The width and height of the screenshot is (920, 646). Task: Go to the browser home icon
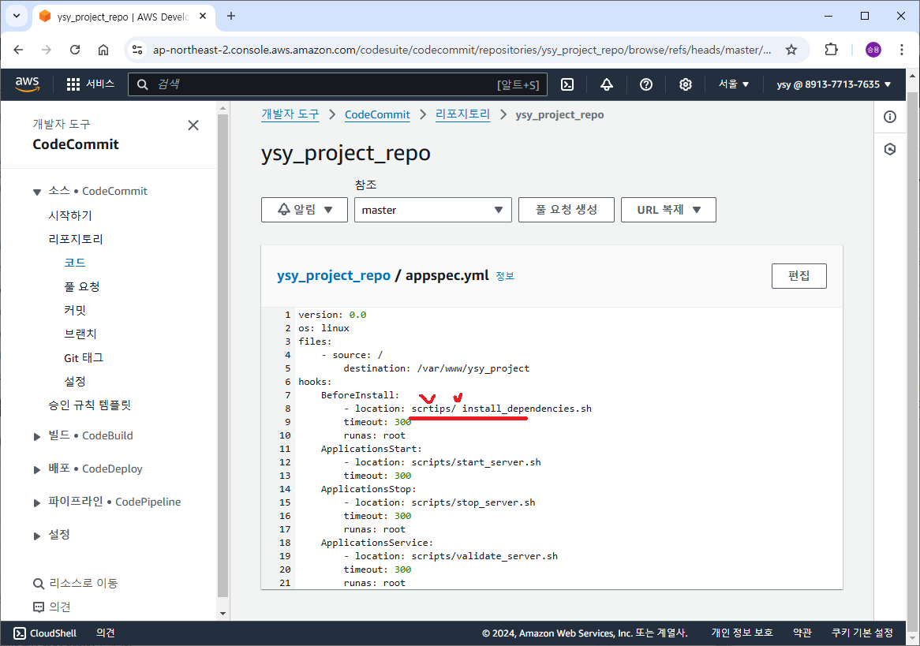point(103,50)
